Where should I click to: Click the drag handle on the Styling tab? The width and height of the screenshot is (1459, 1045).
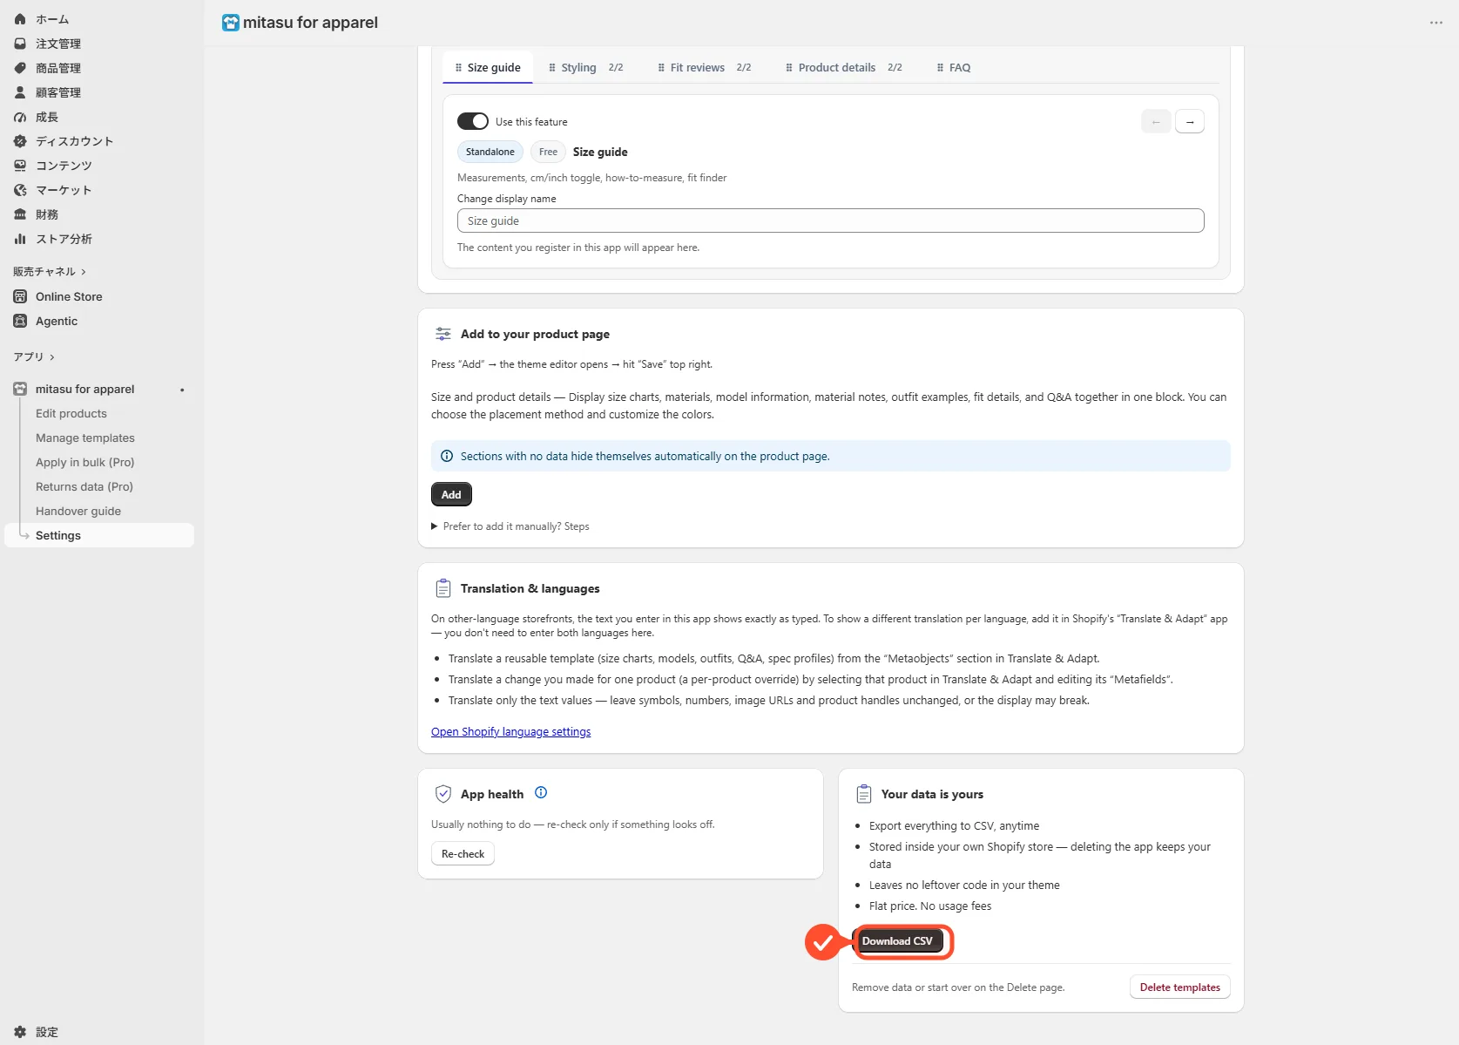point(552,67)
